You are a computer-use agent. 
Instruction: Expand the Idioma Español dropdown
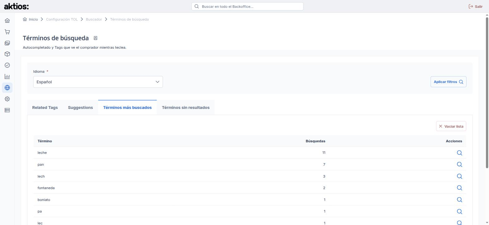pyautogui.click(x=98, y=82)
